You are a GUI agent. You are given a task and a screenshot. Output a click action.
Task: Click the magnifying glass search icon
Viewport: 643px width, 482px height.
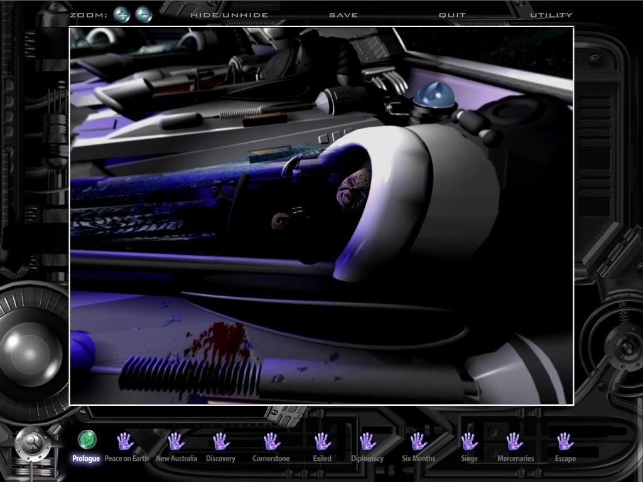tap(33, 444)
